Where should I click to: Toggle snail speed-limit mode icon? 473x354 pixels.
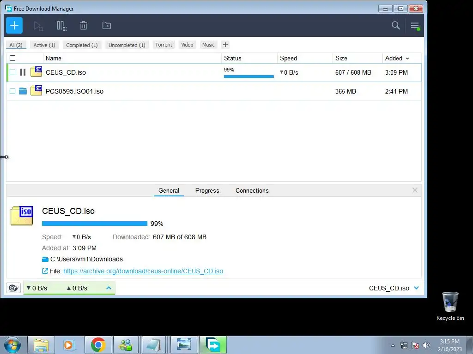(x=13, y=288)
